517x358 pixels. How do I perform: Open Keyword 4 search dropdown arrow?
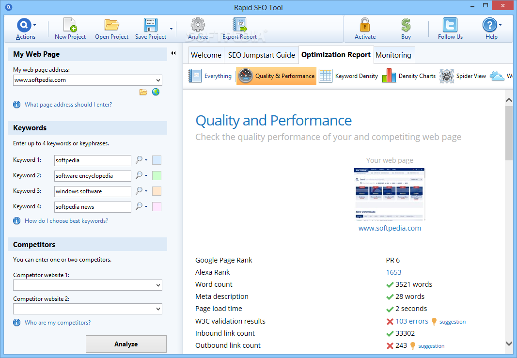pos(146,207)
